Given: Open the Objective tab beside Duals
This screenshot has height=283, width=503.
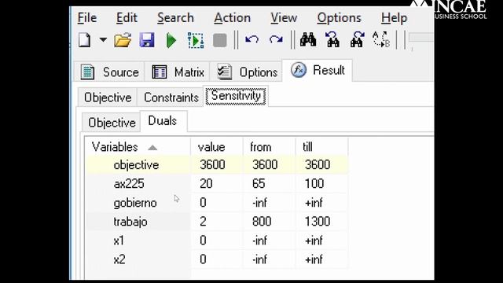Looking at the screenshot, I should tap(112, 123).
